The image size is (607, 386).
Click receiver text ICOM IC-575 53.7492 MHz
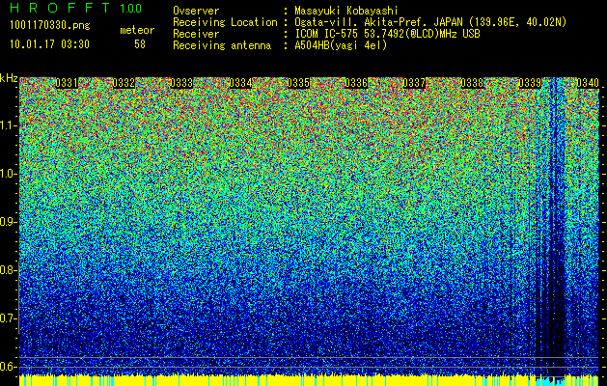pos(388,34)
